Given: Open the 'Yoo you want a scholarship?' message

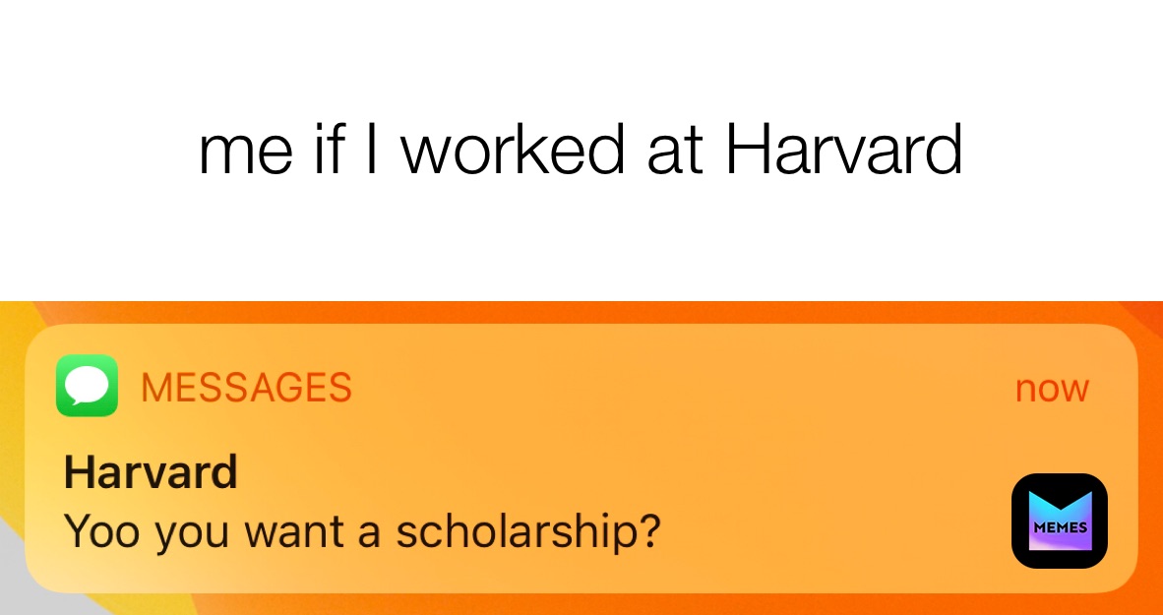Looking at the screenshot, I should 360,532.
